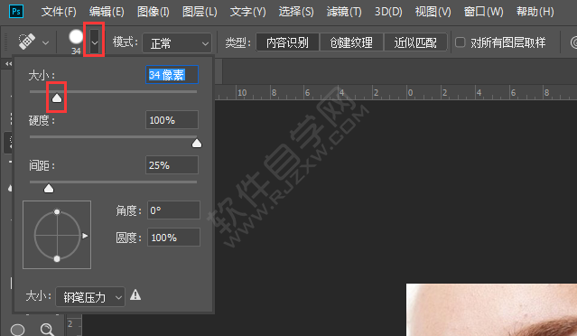Open the 图像(I) menu
Viewport: 577px width, 336px height.
pos(154,12)
